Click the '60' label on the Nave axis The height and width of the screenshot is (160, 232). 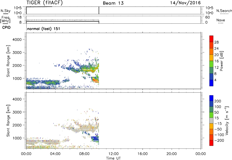click(x=208, y=17)
